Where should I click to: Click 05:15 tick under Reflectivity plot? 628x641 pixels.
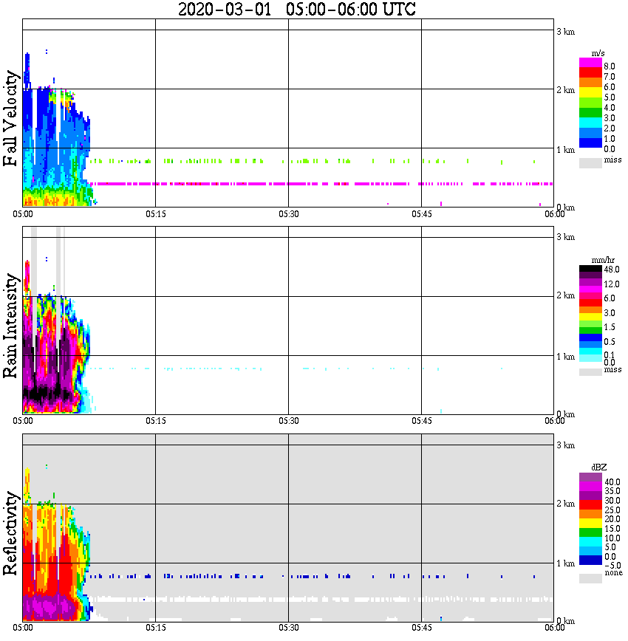156,628
